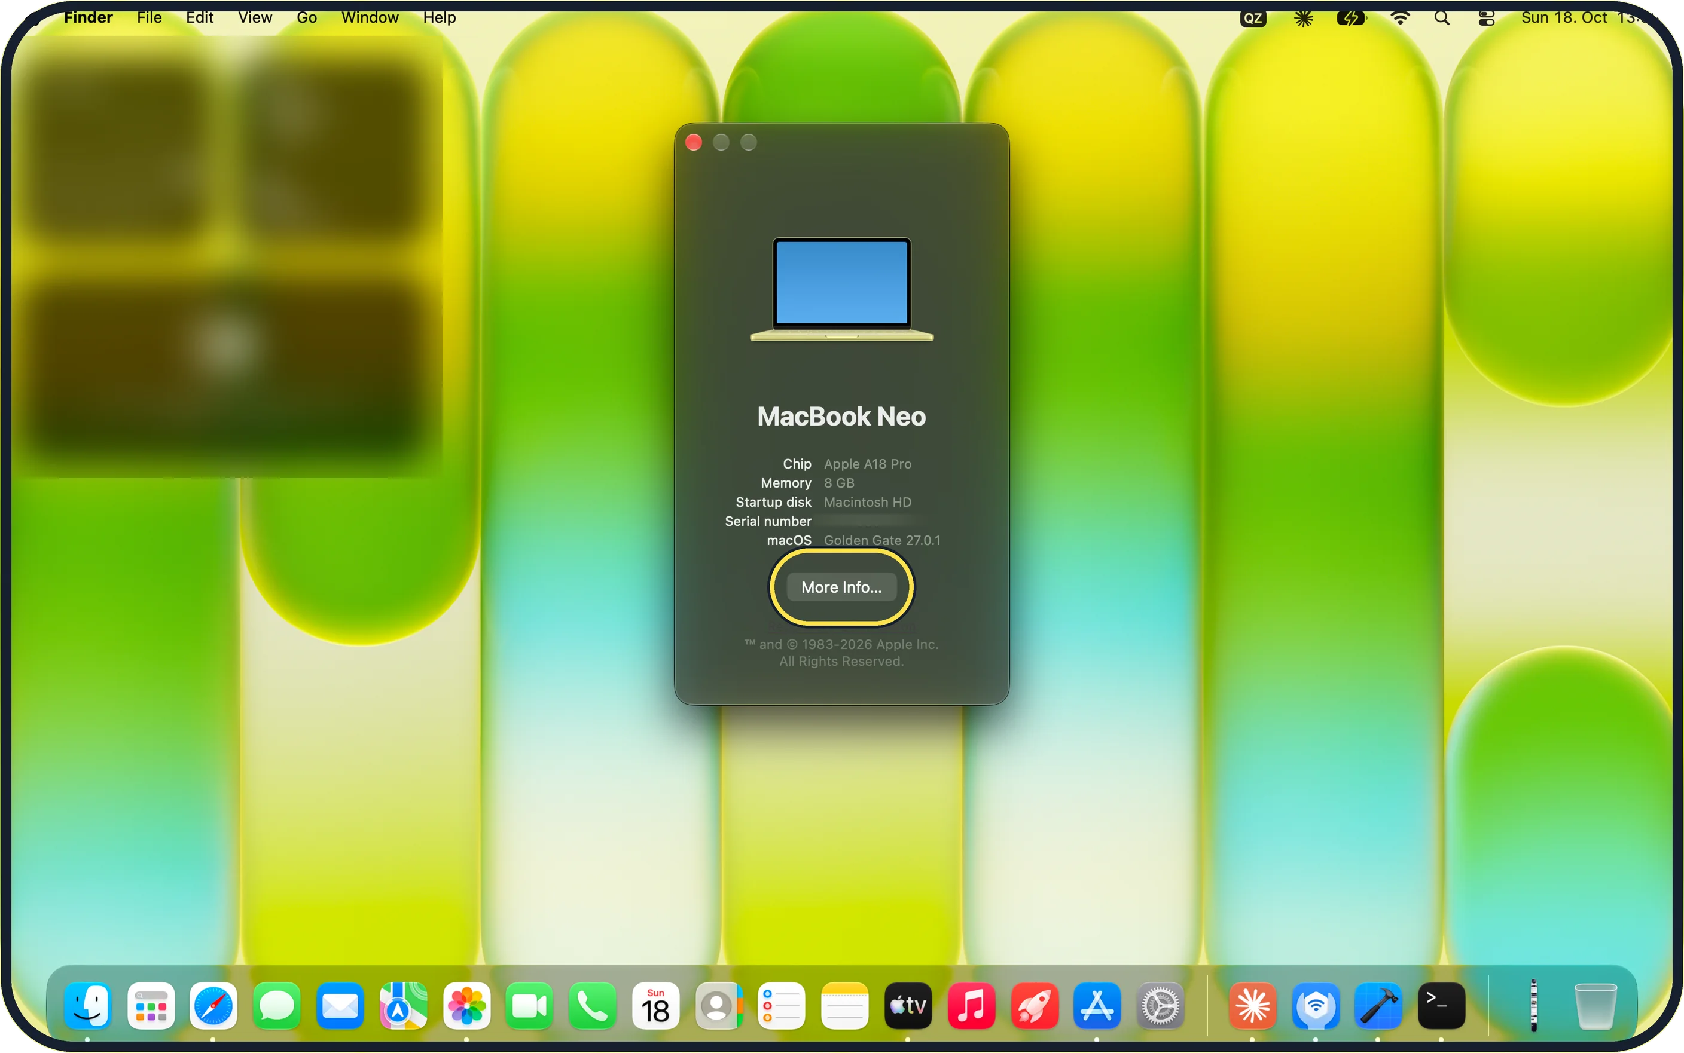Open red rocket app in dock
The image size is (1684, 1053).
pyautogui.click(x=1035, y=1006)
